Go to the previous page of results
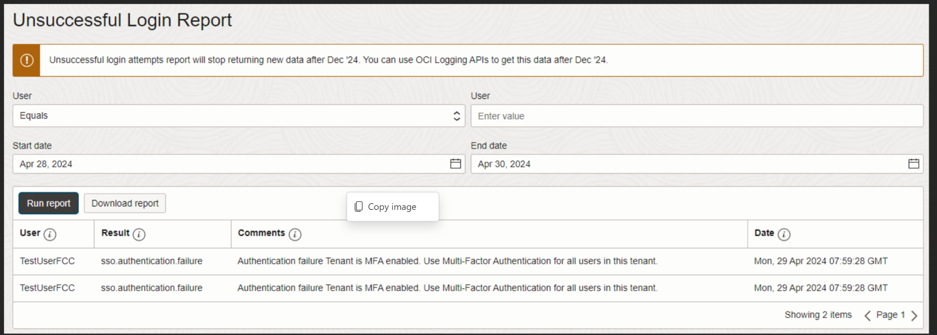 867,316
